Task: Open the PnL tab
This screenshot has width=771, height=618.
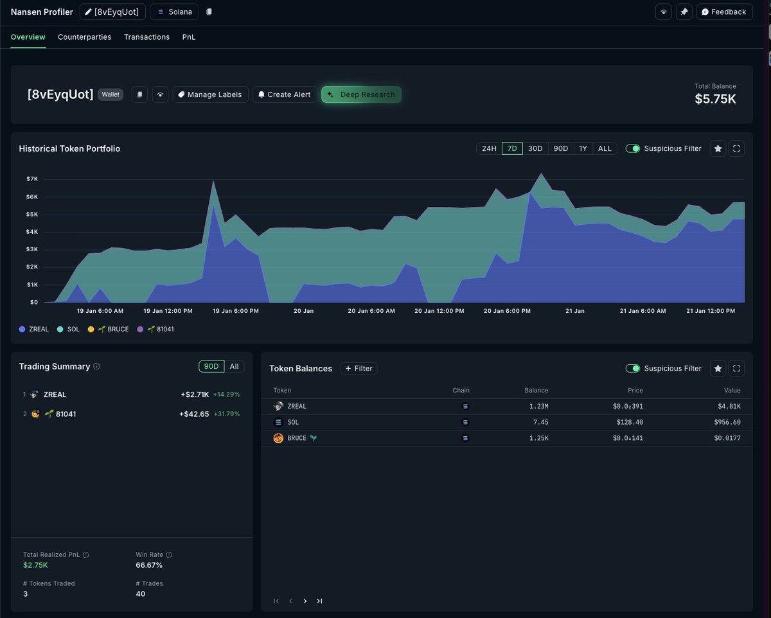Action: 189,37
